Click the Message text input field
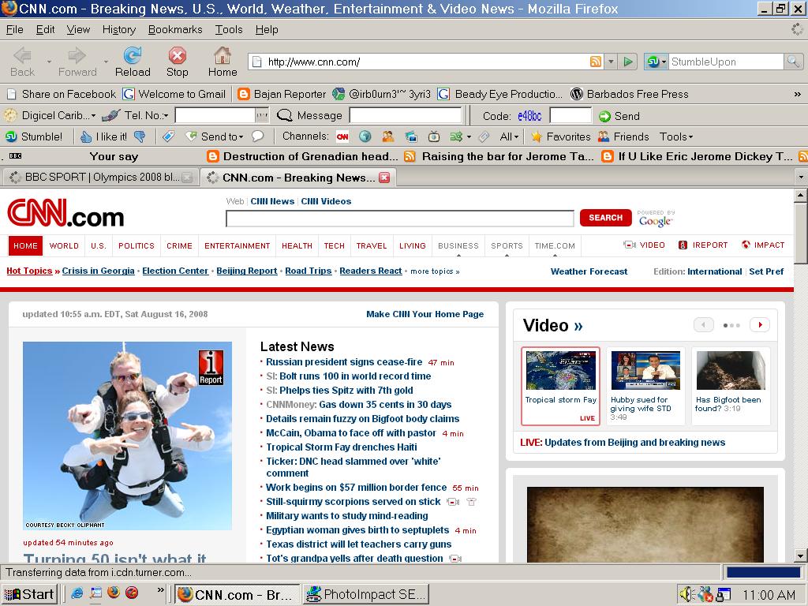The height and width of the screenshot is (606, 808). pyautogui.click(x=406, y=115)
